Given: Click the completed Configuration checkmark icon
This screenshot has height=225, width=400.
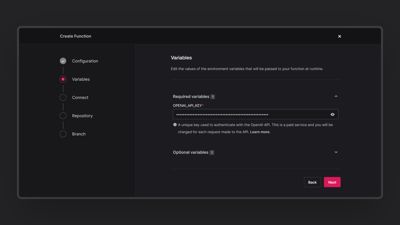Looking at the screenshot, I should [63, 61].
